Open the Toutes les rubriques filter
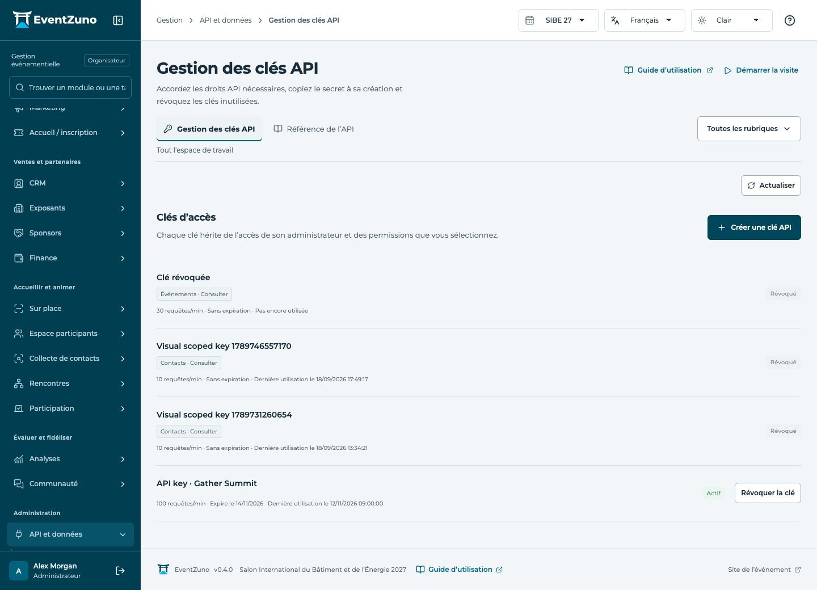 (749, 129)
